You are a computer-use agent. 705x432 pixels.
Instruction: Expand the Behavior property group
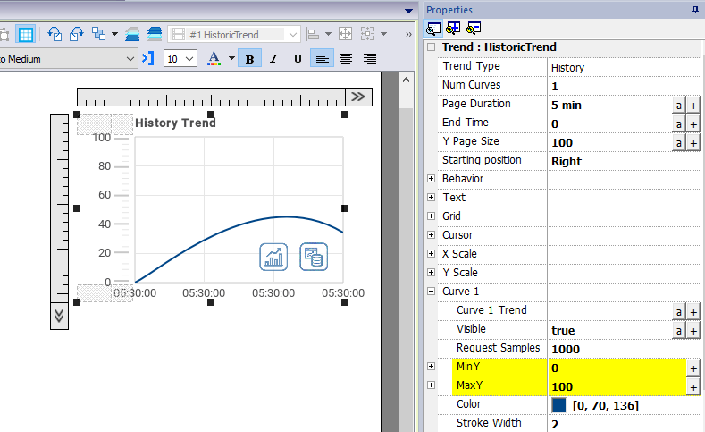pyautogui.click(x=432, y=179)
